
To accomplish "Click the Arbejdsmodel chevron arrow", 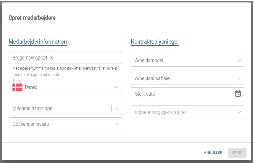I will pyautogui.click(x=239, y=60).
